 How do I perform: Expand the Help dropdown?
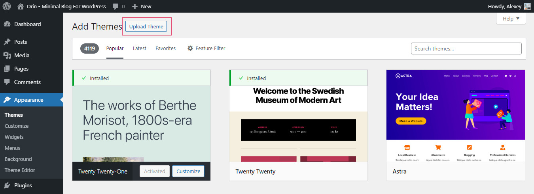511,19
